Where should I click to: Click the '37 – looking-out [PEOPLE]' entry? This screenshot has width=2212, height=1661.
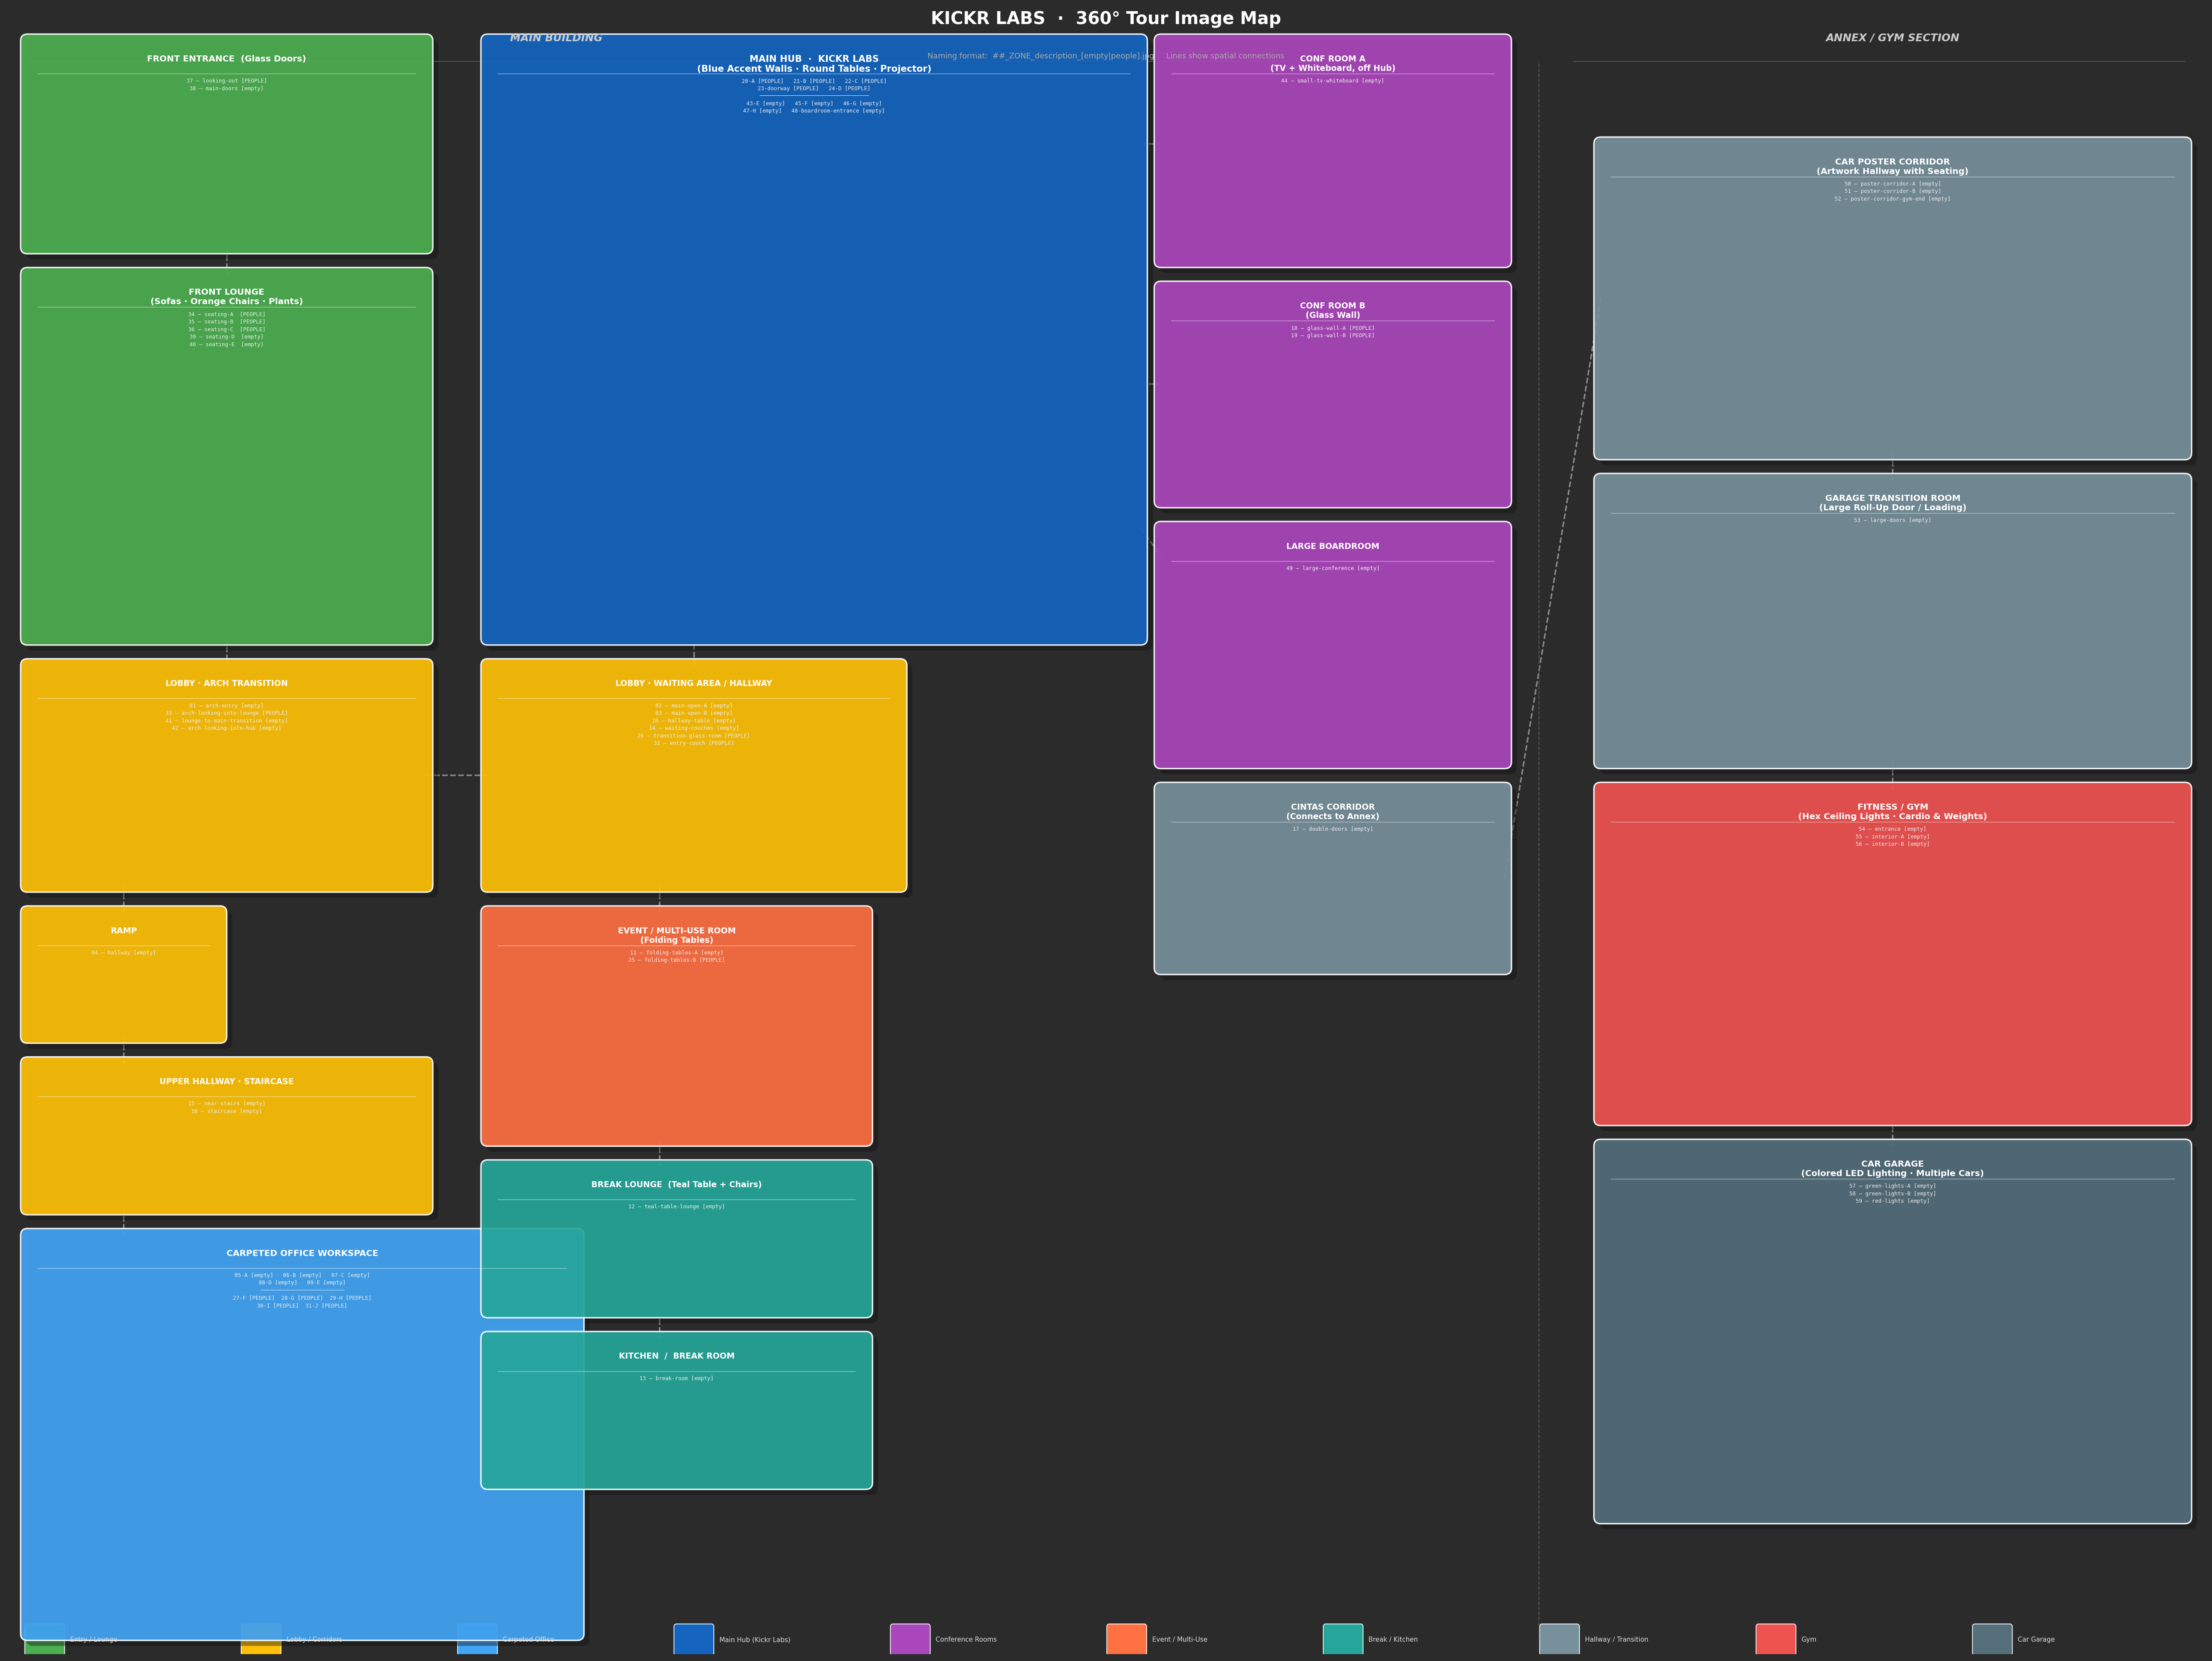[227, 81]
